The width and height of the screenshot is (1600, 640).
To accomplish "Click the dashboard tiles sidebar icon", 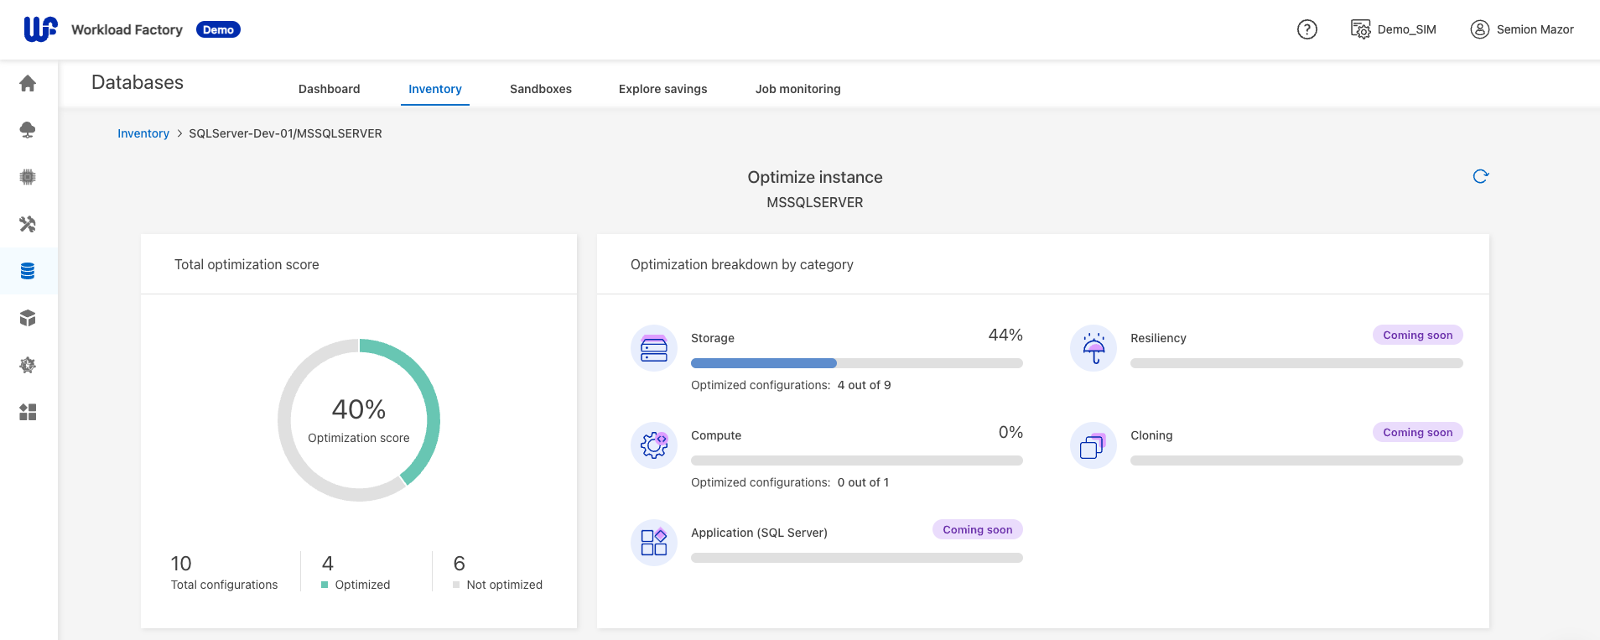I will 28,412.
